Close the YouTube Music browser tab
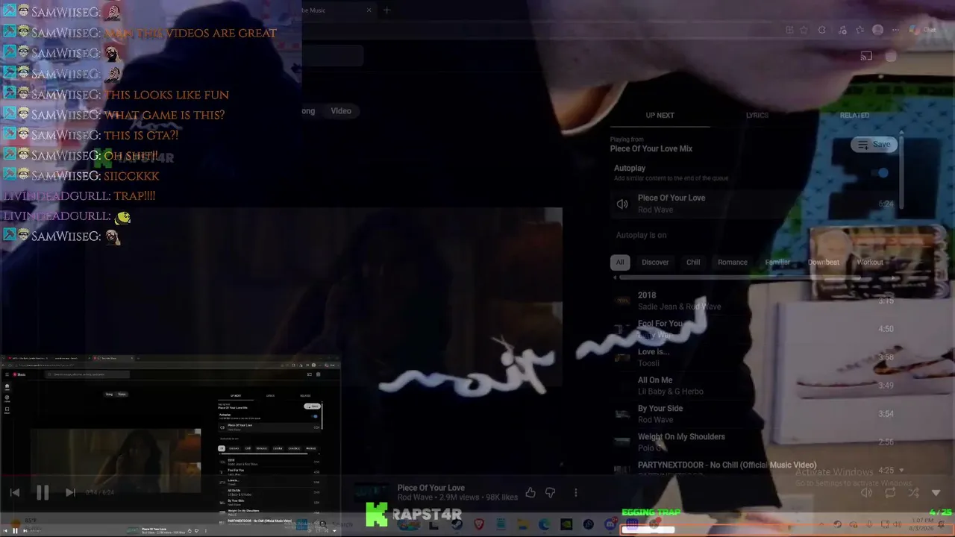Viewport: 955px width, 537px height. pos(369,10)
